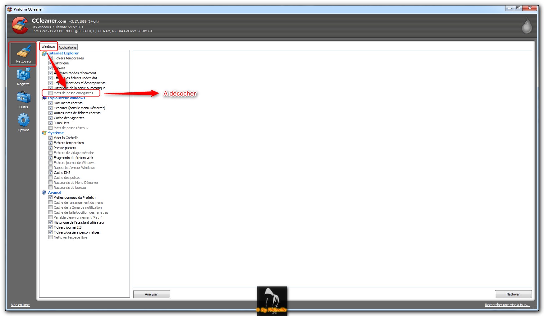Open the Rechercher une mise à jour link

pyautogui.click(x=507, y=305)
